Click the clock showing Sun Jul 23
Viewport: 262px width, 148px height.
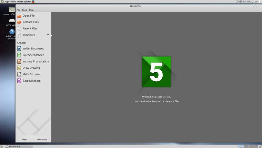250,2
